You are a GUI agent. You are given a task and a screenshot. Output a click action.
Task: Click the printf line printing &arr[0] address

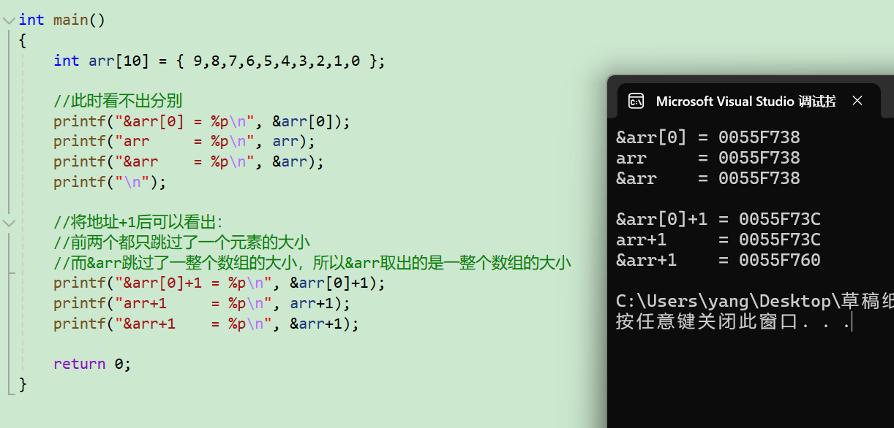pyautogui.click(x=202, y=121)
